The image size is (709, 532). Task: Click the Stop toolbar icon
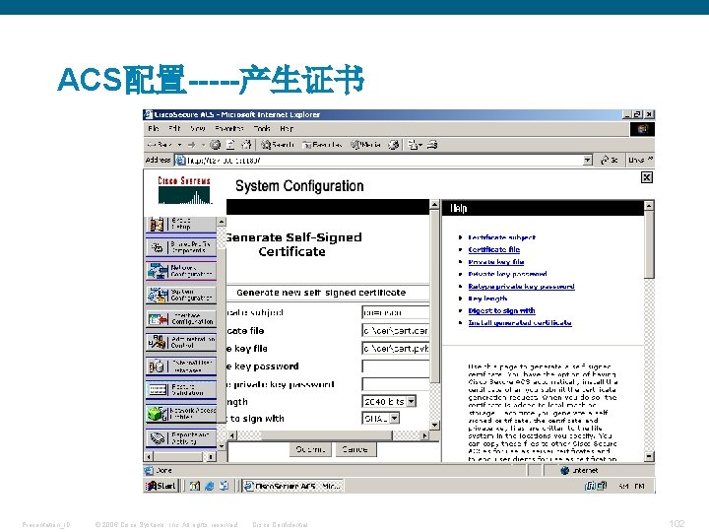(x=216, y=145)
